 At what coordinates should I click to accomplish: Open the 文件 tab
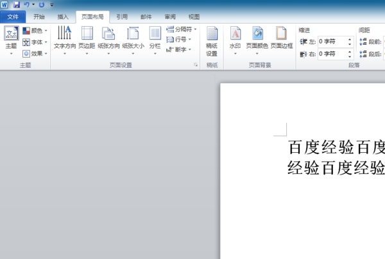pyautogui.click(x=13, y=17)
